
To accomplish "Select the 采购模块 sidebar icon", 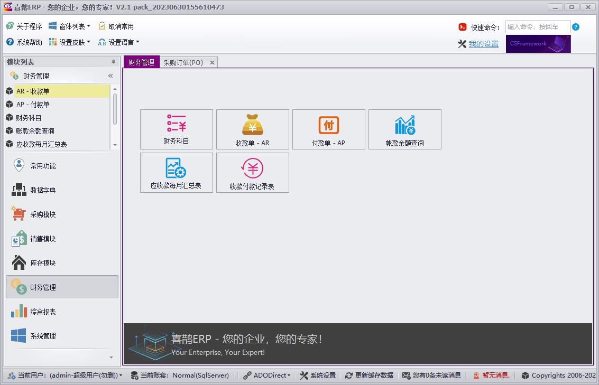I will tap(62, 214).
